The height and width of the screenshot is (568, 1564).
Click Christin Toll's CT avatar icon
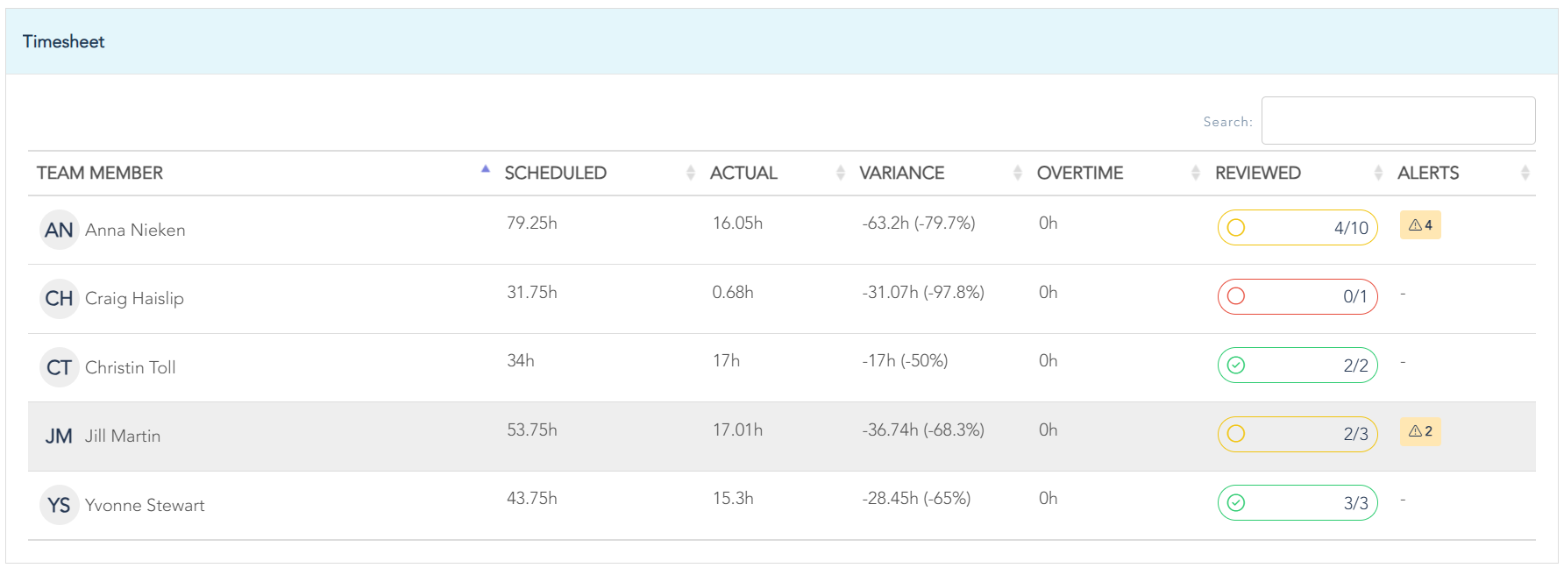(x=59, y=367)
